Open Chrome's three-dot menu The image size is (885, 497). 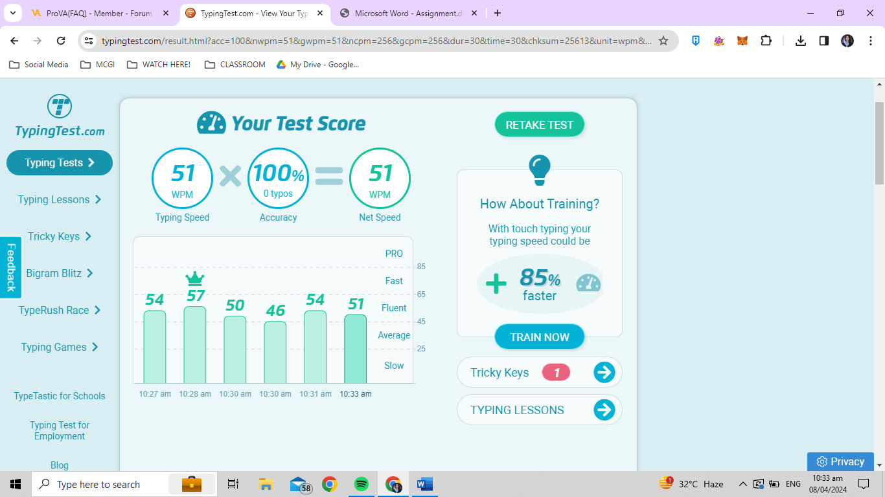tap(871, 41)
